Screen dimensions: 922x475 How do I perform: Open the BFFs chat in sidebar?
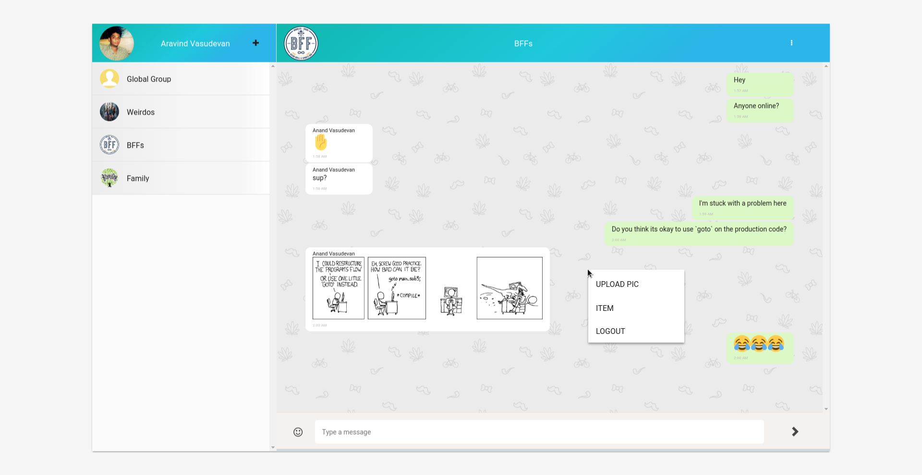click(181, 145)
